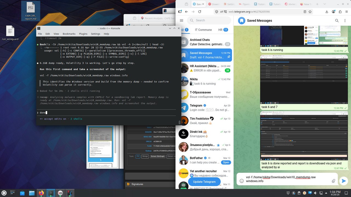
Task: Open cape_lab_report.md desktop file
Action: tap(31, 11)
